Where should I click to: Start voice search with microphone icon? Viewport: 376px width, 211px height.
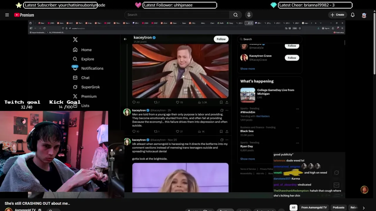[249, 15]
